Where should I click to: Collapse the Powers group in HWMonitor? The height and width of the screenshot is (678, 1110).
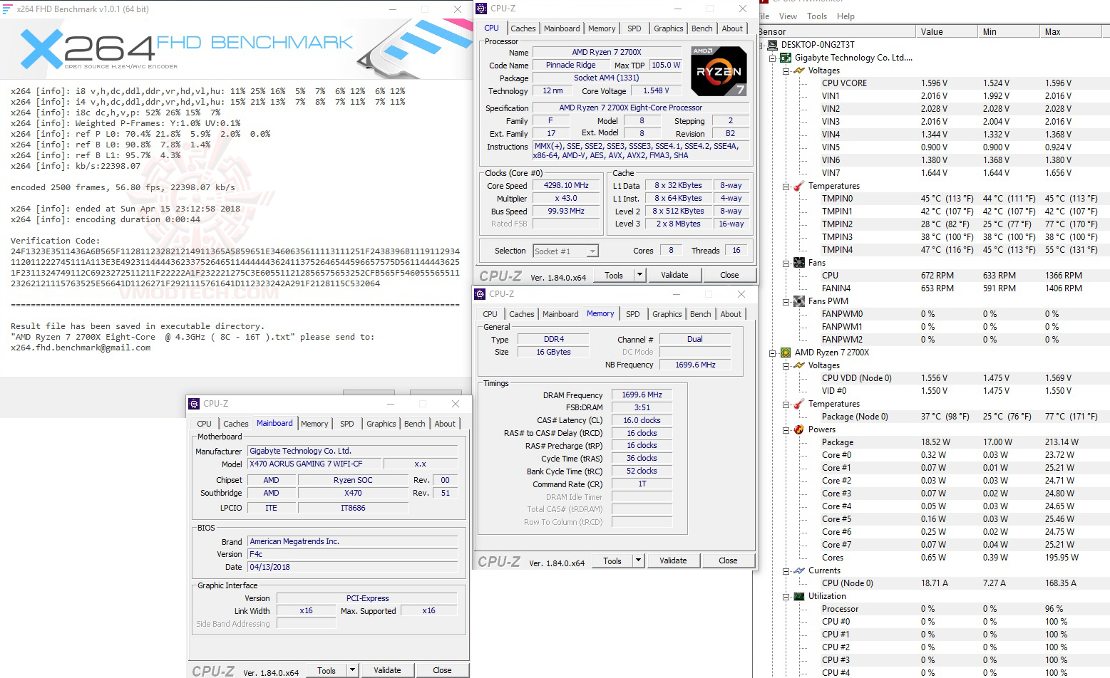[786, 430]
